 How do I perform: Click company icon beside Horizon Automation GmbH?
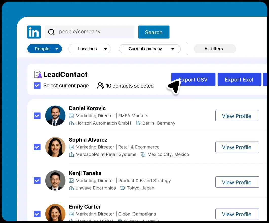[x=71, y=123]
